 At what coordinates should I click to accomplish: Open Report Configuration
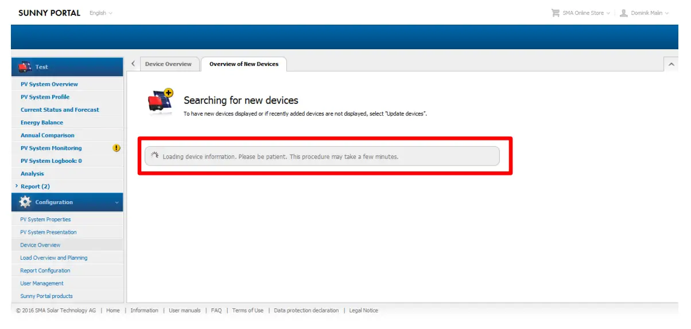(45, 271)
